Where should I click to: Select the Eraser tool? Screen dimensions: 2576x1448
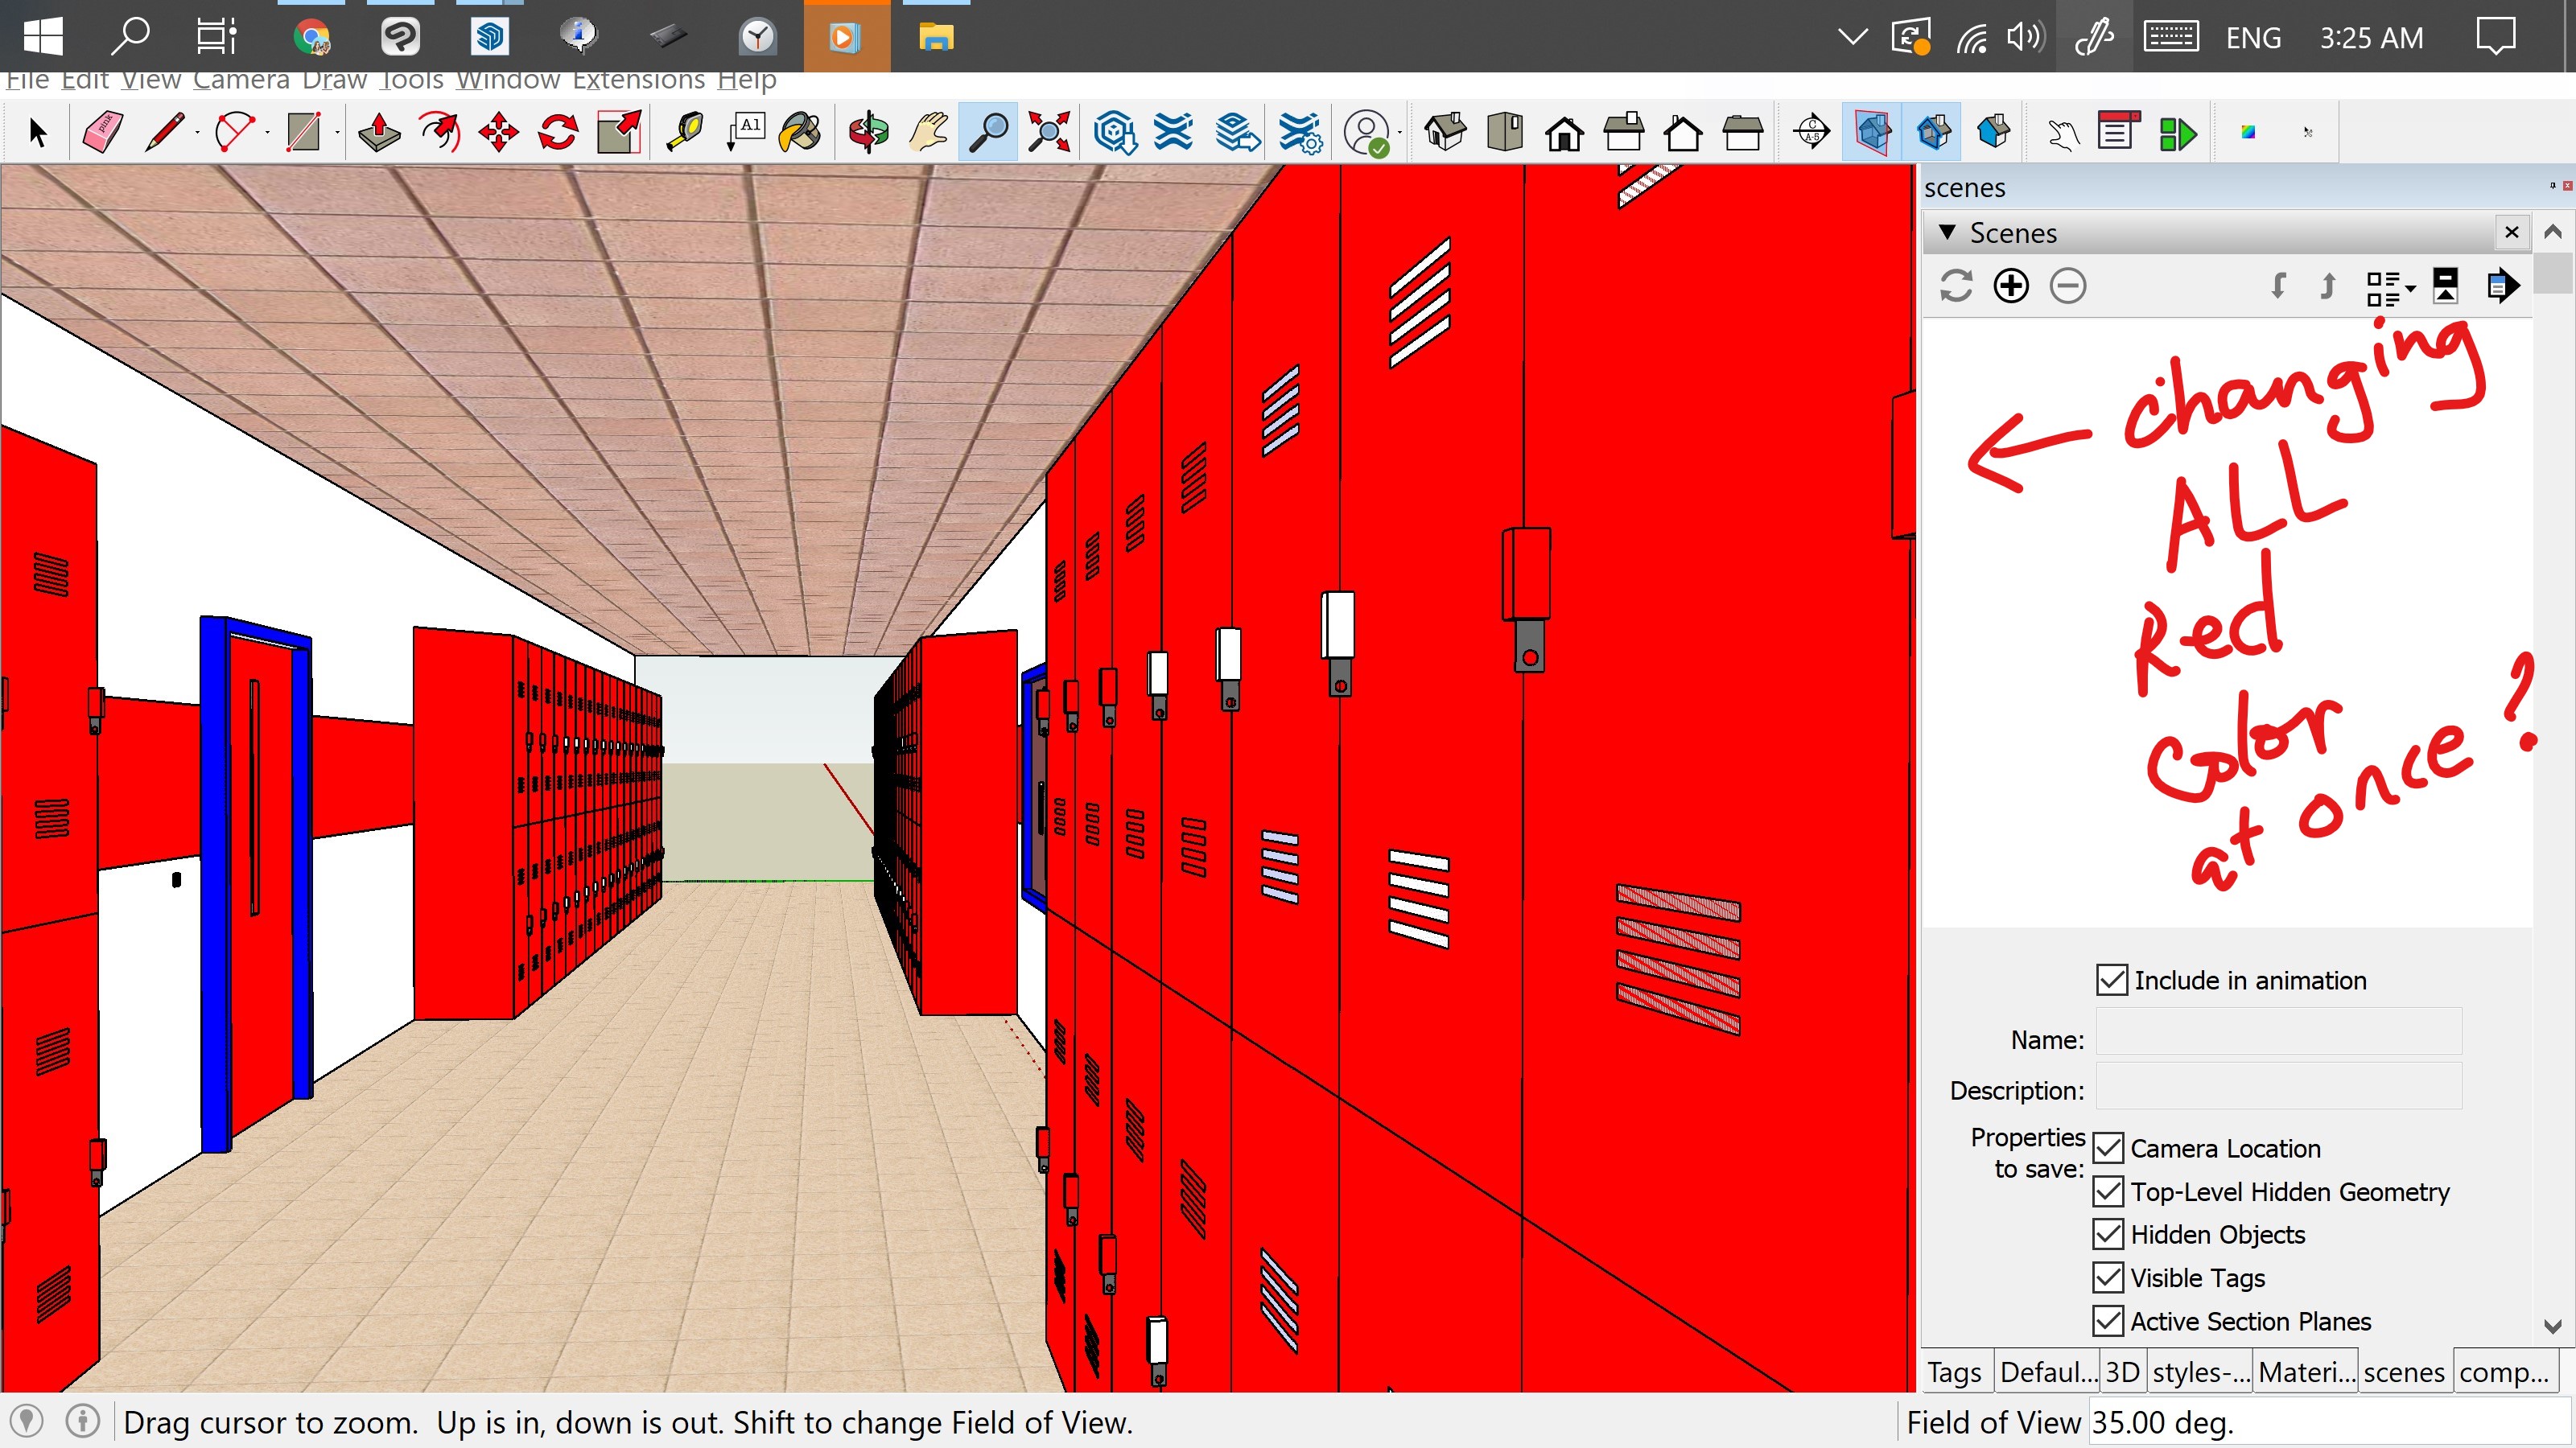102,132
